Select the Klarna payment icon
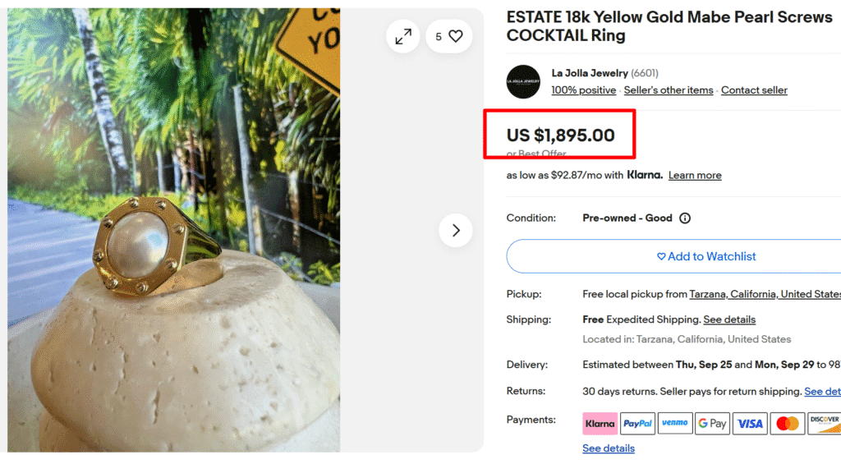 (x=600, y=424)
